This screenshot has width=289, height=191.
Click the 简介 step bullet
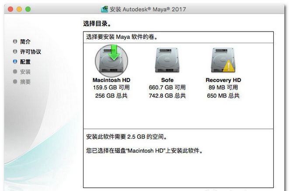point(15,41)
